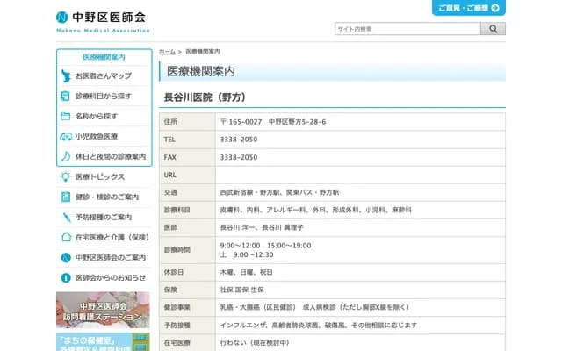Click the syringe icon for 予防接種のご案内
The image size is (562, 351).
[66, 217]
